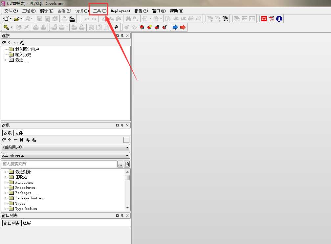The image size is (331, 244).
Task: Click the Tile windows vertically icon
Action: pyautogui.click(x=252, y=19)
